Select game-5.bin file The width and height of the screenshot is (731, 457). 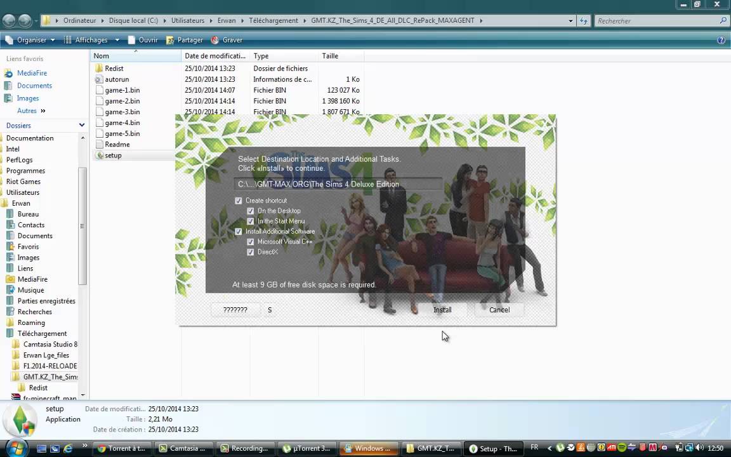click(122, 133)
